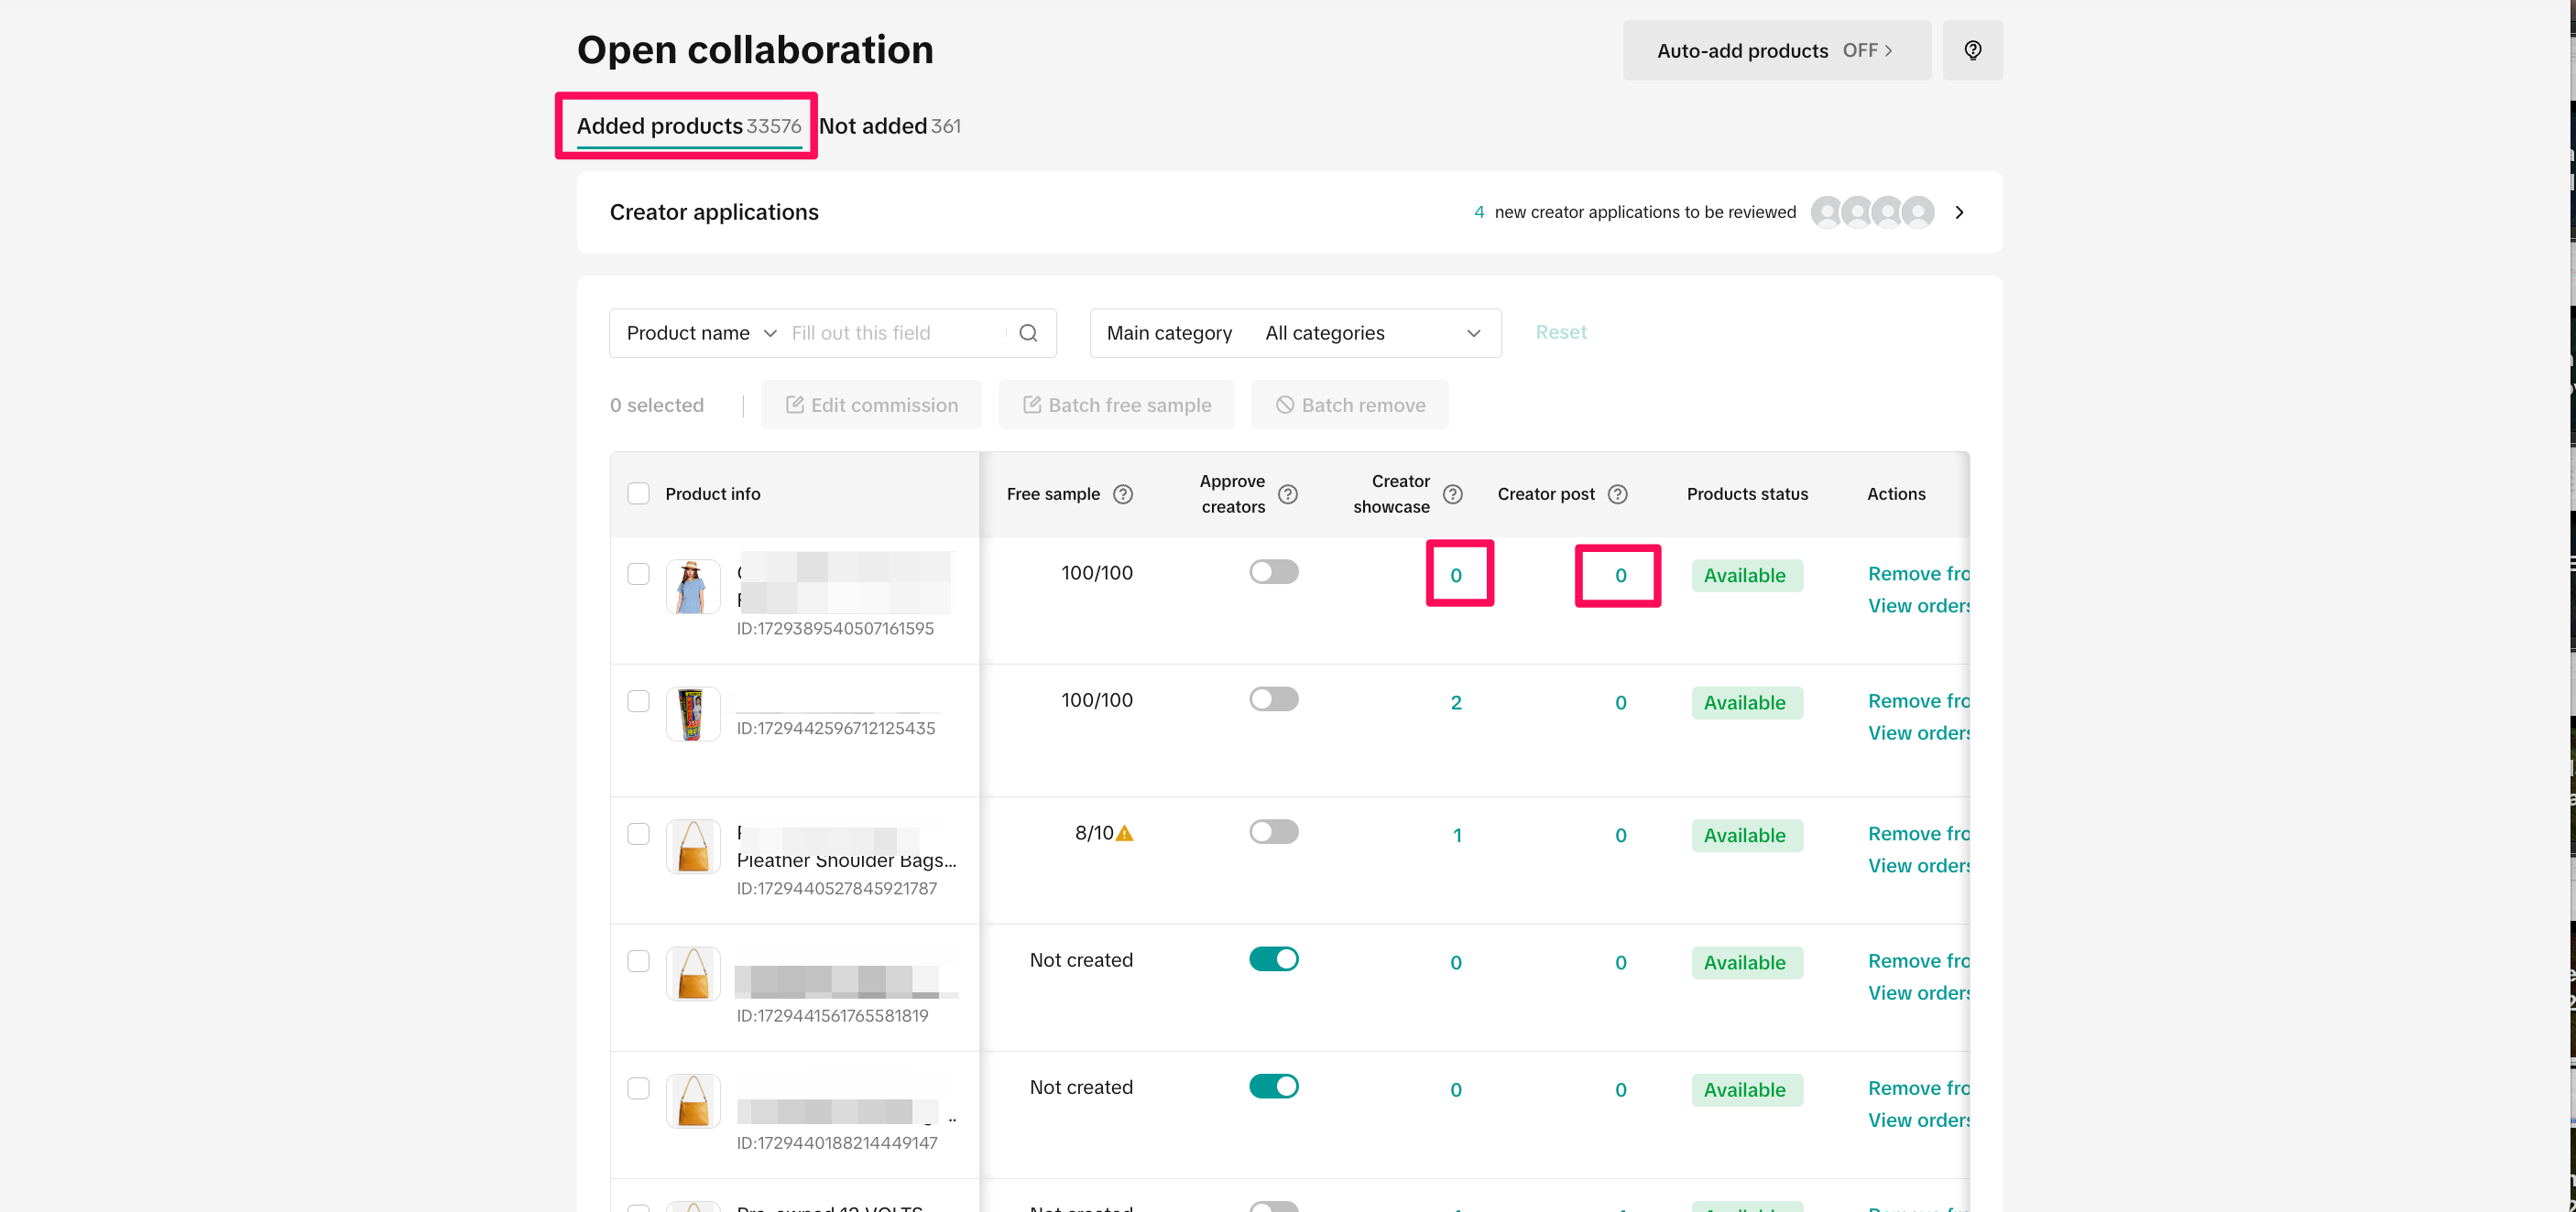
Task: Check the select-all Product info checkbox
Action: click(x=638, y=493)
